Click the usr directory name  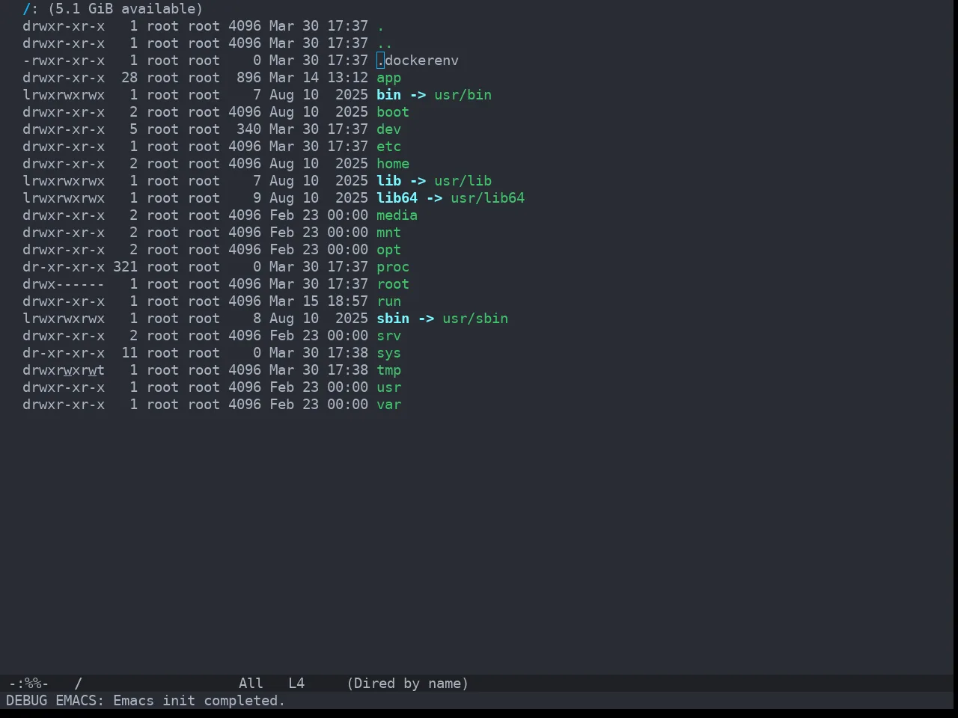coord(388,387)
